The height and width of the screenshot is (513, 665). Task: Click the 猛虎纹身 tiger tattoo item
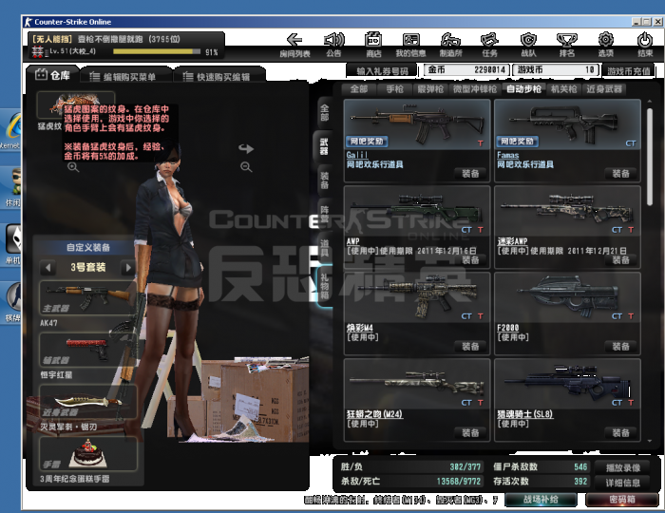(x=75, y=104)
